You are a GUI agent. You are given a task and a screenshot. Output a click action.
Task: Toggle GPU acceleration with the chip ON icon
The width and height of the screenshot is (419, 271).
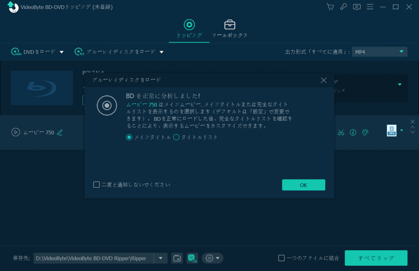coord(191,258)
